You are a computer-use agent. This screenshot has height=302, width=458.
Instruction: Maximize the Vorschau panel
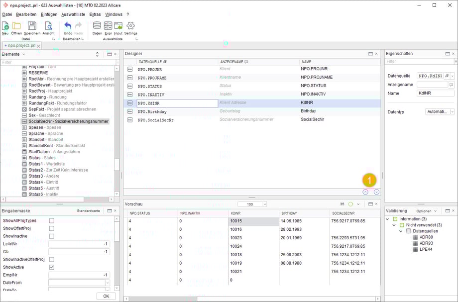tap(370, 204)
